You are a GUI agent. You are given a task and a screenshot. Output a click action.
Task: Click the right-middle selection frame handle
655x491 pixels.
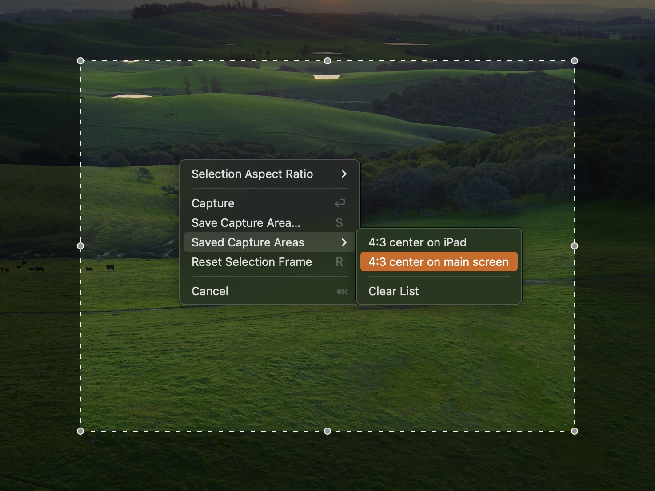(x=575, y=246)
